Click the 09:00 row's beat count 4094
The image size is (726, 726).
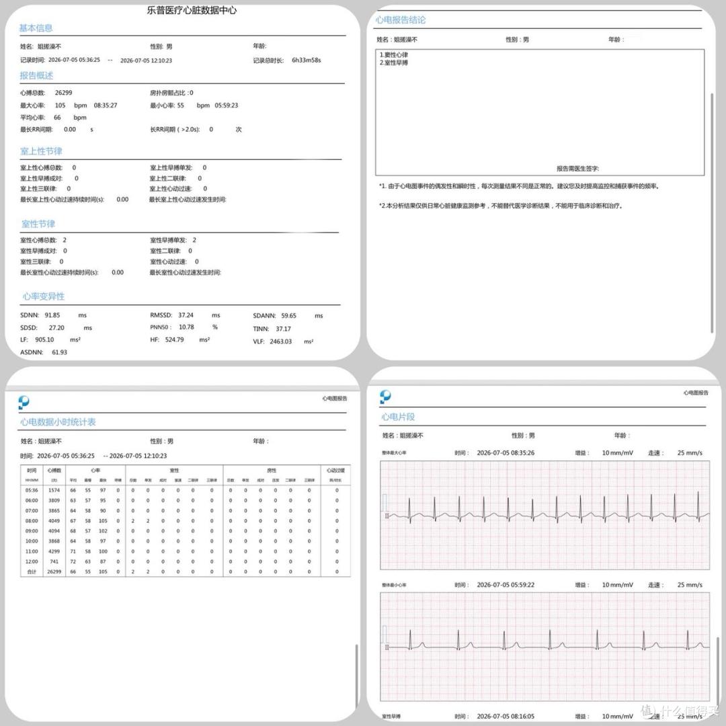pos(54,530)
